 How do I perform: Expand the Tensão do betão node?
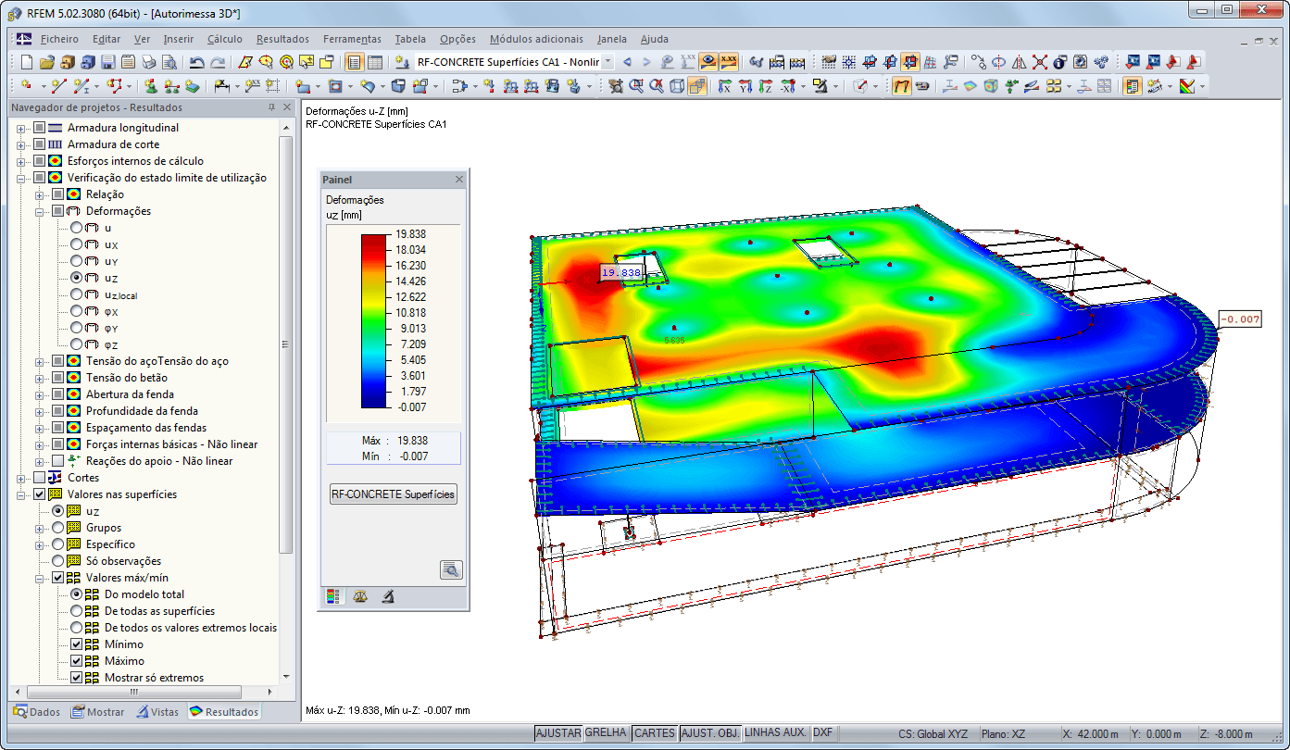pyautogui.click(x=39, y=378)
